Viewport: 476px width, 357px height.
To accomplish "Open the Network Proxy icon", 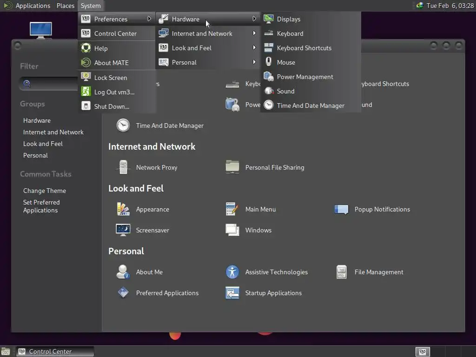I will [123, 167].
